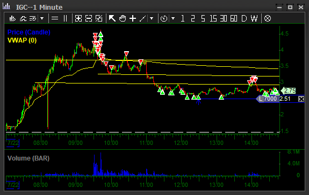Click the chart icon in title bar

pos(6,6)
